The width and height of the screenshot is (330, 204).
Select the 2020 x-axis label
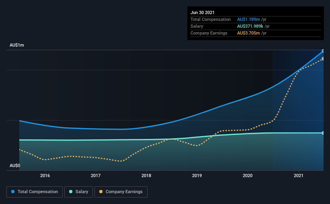tap(248, 175)
